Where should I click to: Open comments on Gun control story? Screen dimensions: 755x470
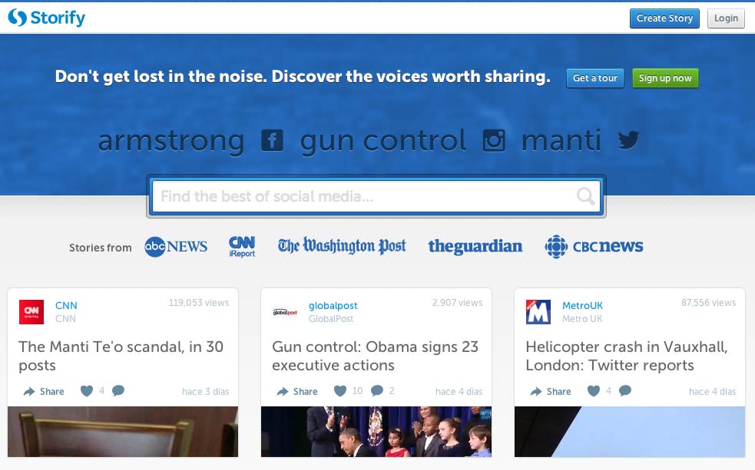(x=377, y=391)
